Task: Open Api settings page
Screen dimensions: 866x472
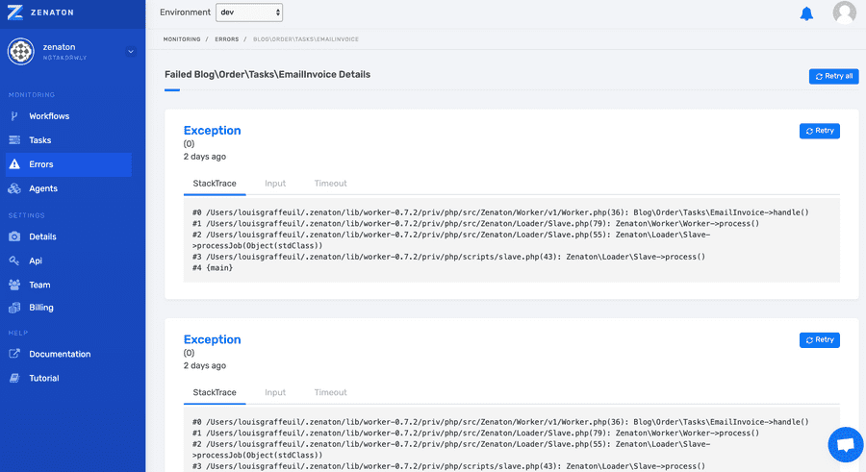Action: coord(36,261)
